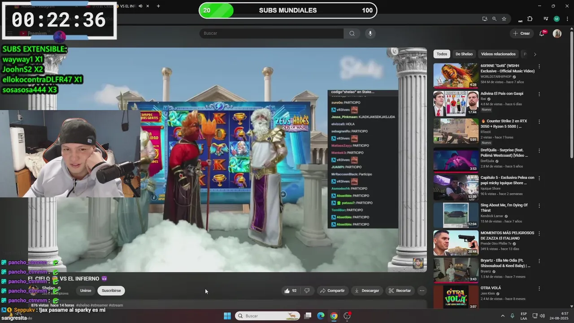
Task: Open Chrome from taskbar
Action: 334,316
